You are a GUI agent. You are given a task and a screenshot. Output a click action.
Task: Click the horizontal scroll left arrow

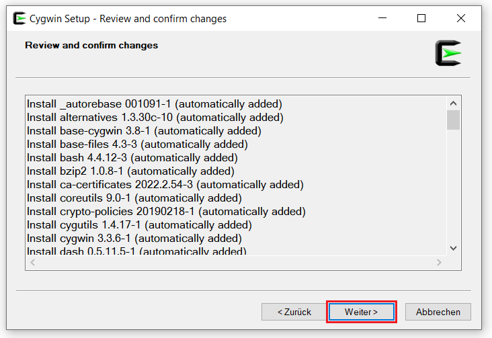[32, 263]
